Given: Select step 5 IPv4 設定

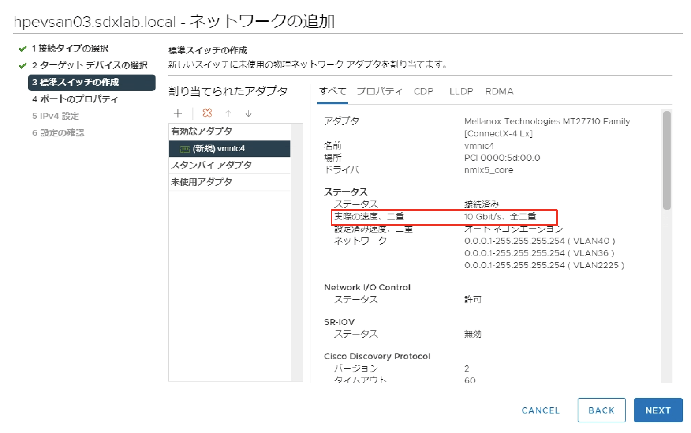Looking at the screenshot, I should 56,116.
